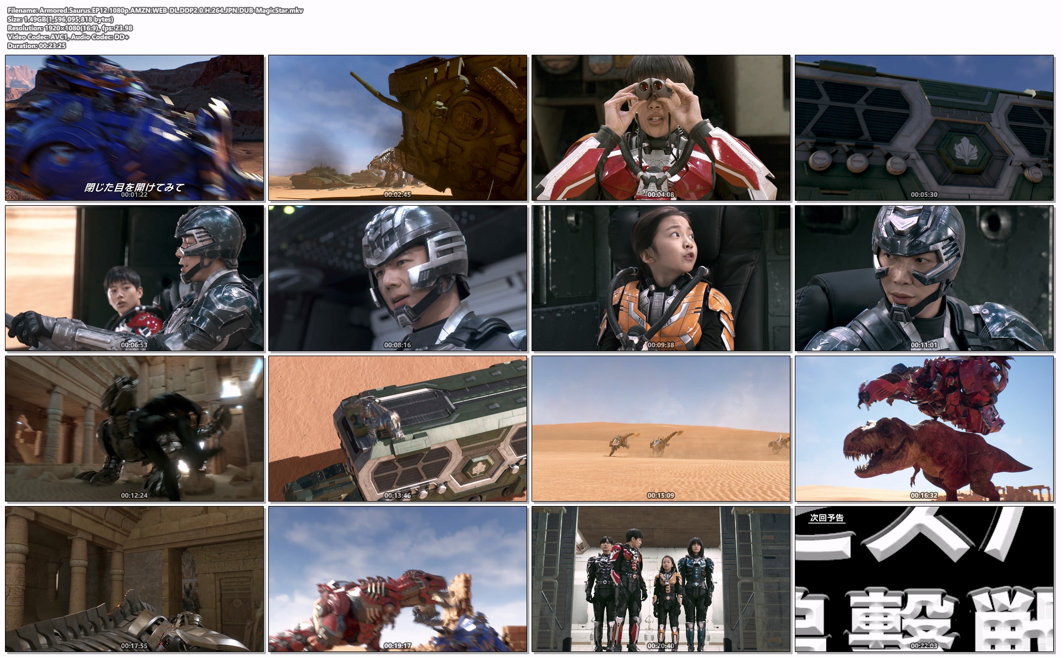The image size is (1062, 657).
Task: Select the fighting dinosaurs thumbnail at 00:19:17
Action: [398, 579]
